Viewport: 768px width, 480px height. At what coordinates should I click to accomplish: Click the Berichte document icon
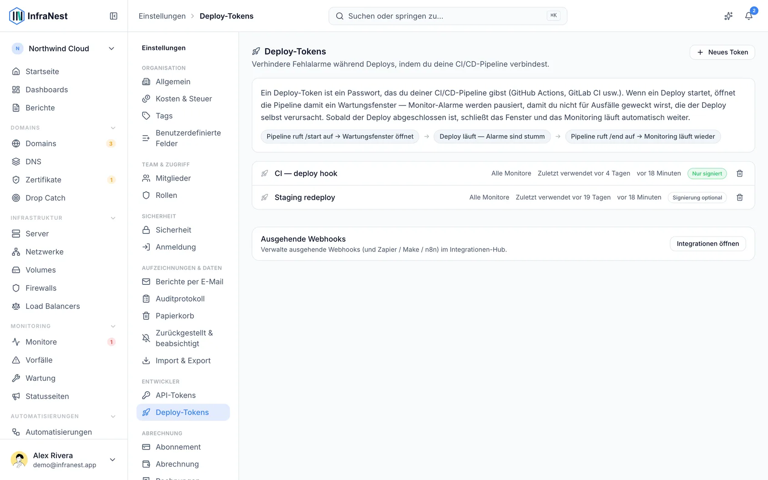click(16, 108)
